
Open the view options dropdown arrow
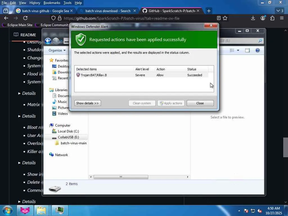pyautogui.click(x=238, y=50)
